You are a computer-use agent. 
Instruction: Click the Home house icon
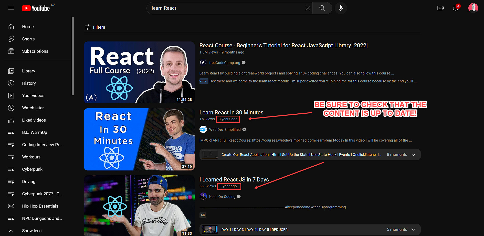click(x=11, y=27)
